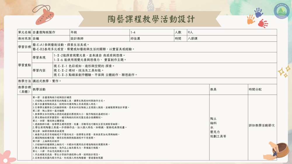The image size is (292, 164).
Task: Click line 2.學生開始依照草圖塑形
Action: click(68, 118)
